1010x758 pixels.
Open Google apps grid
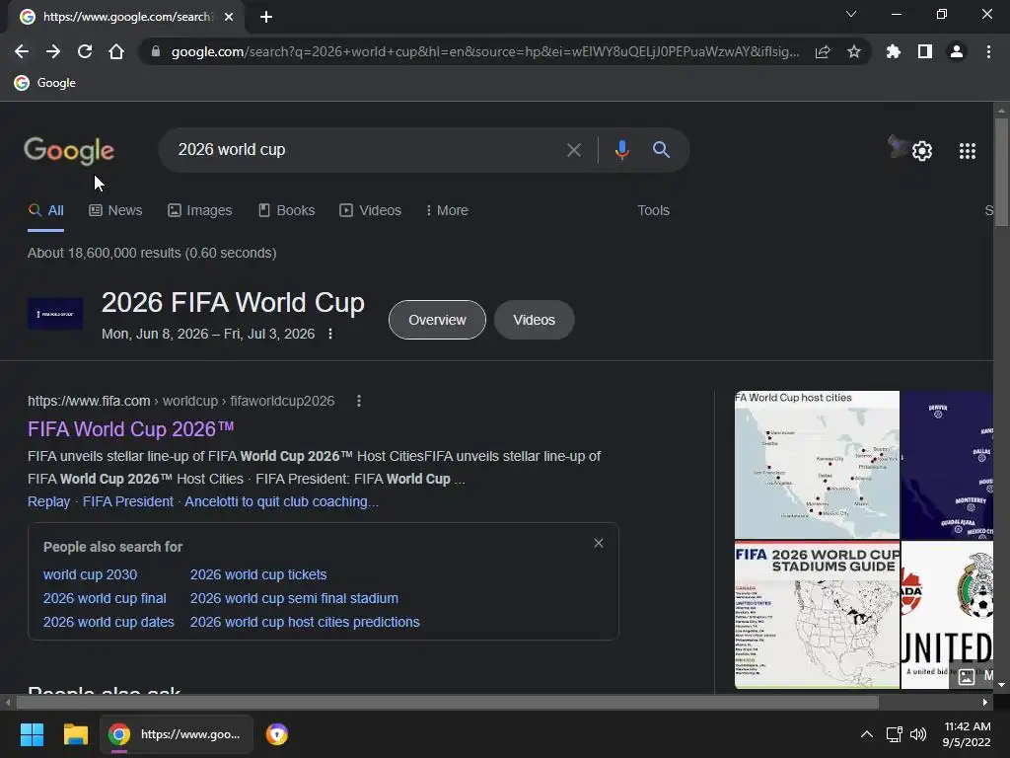point(968,151)
